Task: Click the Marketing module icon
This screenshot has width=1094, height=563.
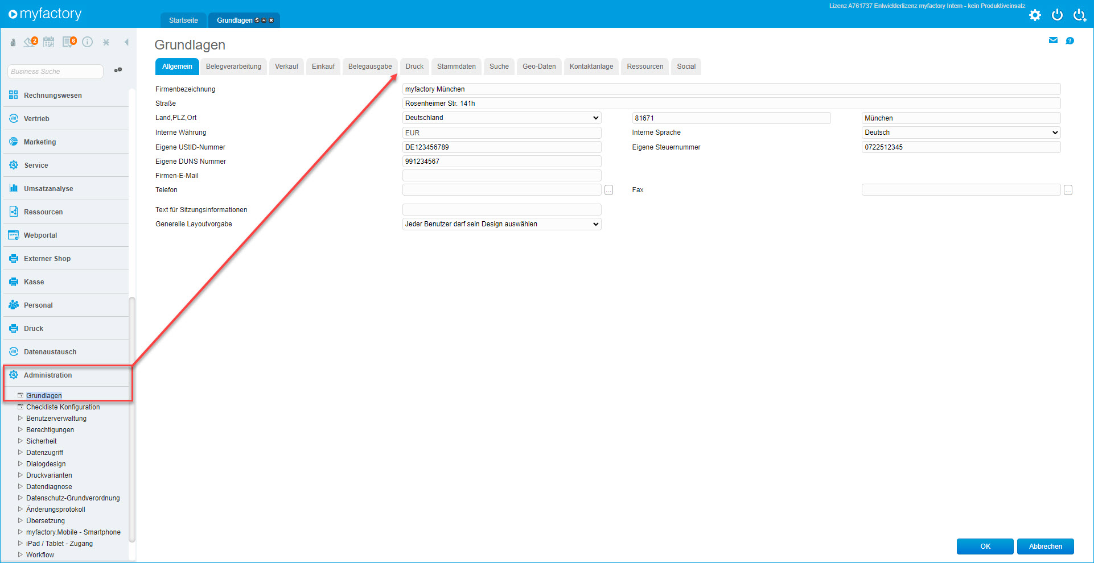Action: click(x=14, y=142)
